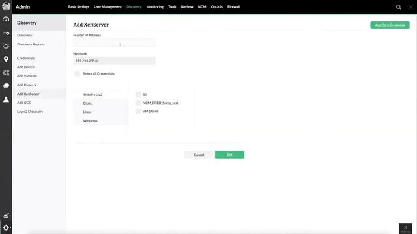Check the NCM_CRED_Snmp_test credential checkbox
The width and height of the screenshot is (417, 234).
(x=137, y=103)
